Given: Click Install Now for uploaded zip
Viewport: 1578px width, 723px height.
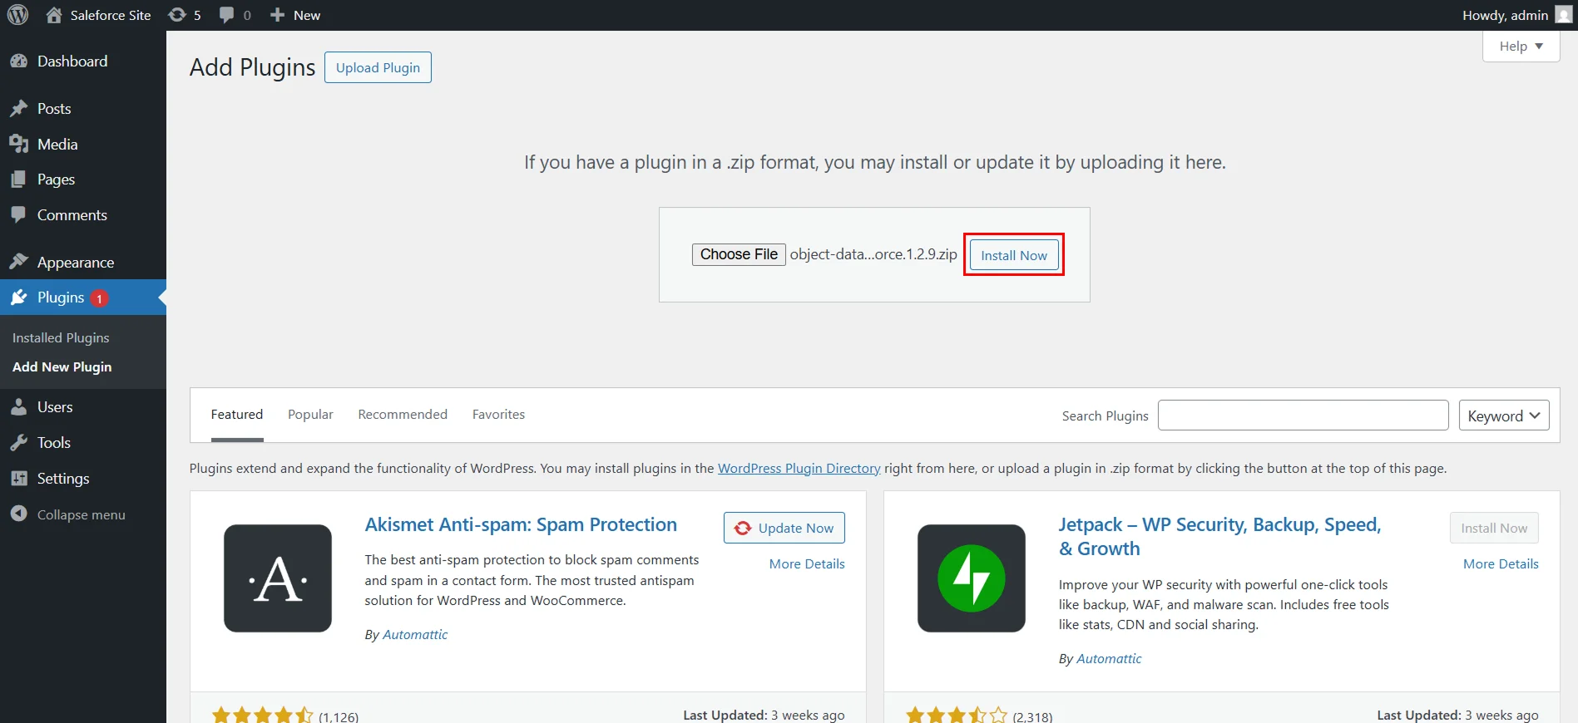Looking at the screenshot, I should [1014, 255].
